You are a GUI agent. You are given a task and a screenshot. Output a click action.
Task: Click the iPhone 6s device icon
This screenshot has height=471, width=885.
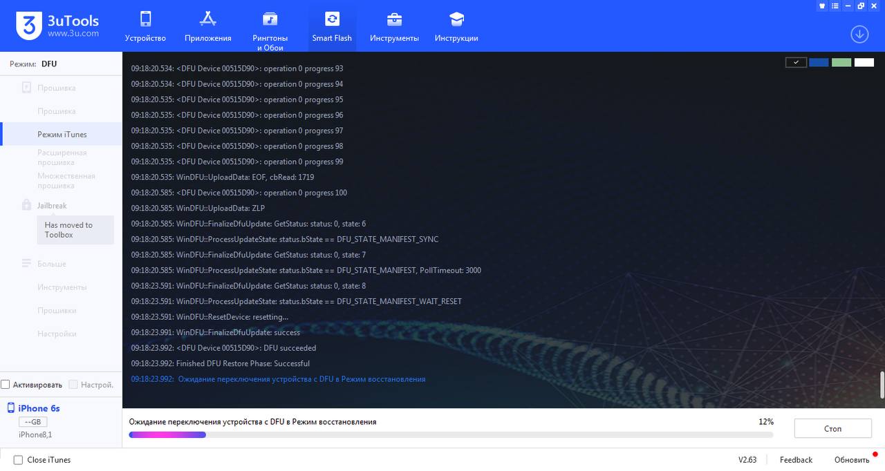coord(10,408)
